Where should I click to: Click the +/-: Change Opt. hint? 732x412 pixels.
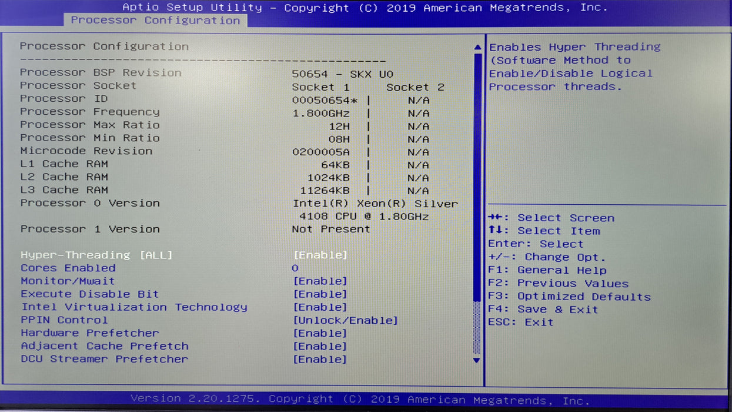547,257
